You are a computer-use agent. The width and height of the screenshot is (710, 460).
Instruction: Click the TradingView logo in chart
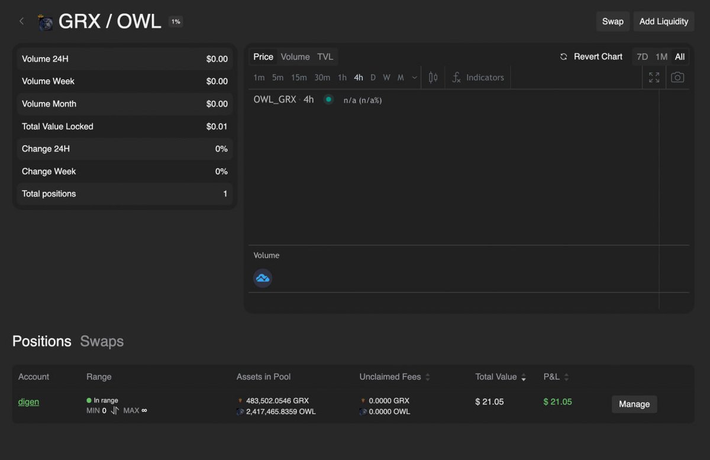[x=263, y=278]
